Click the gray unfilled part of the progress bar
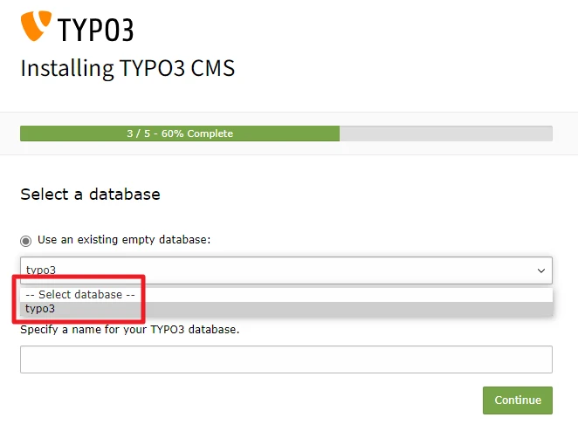The image size is (578, 438). coord(445,133)
